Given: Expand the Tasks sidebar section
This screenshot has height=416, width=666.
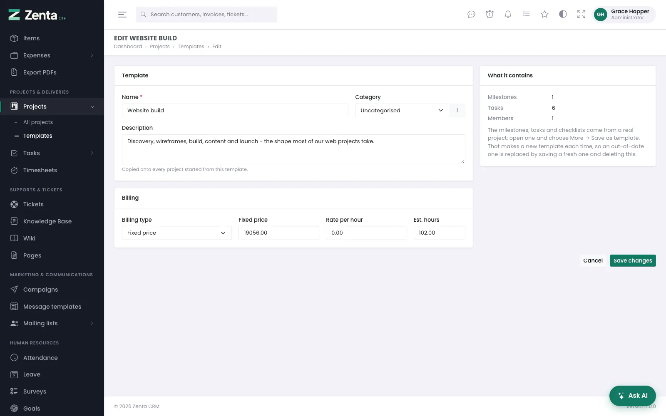Looking at the screenshot, I should tap(52, 153).
